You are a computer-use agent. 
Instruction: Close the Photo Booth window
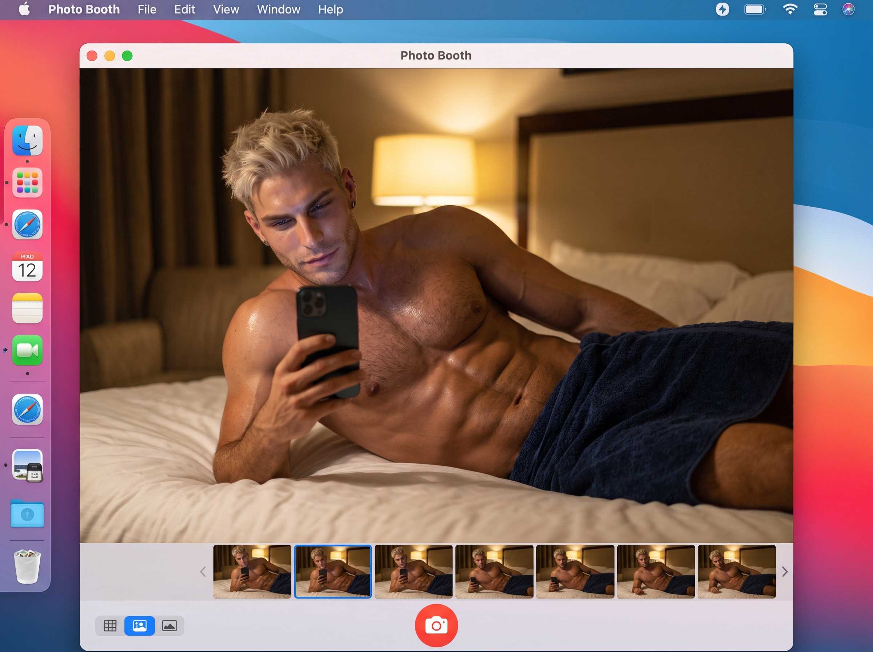coord(92,56)
